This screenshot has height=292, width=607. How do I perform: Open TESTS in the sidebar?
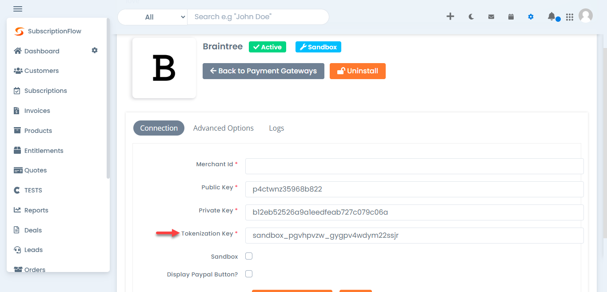point(33,190)
